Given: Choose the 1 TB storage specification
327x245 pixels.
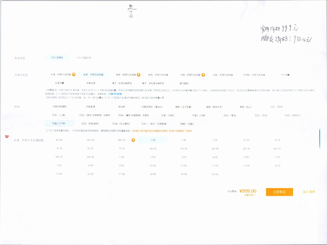Looking at the screenshot, I should [x=153, y=140].
